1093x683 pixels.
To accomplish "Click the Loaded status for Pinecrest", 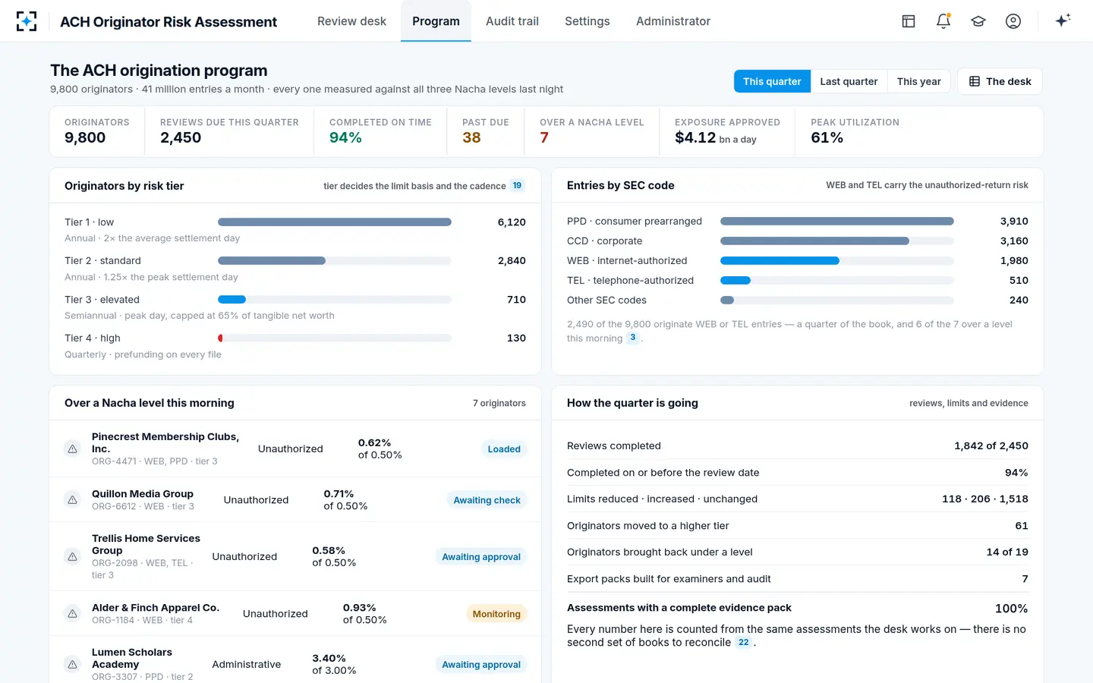I will coord(504,449).
